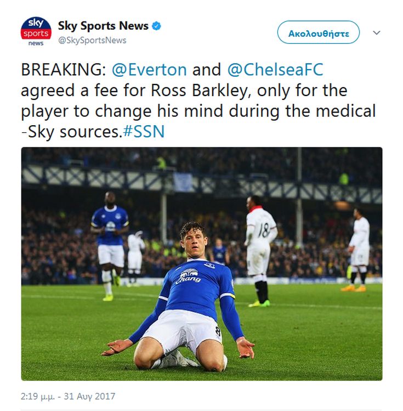Open the @Everton mention
The height and width of the screenshot is (411, 403).
click(149, 70)
